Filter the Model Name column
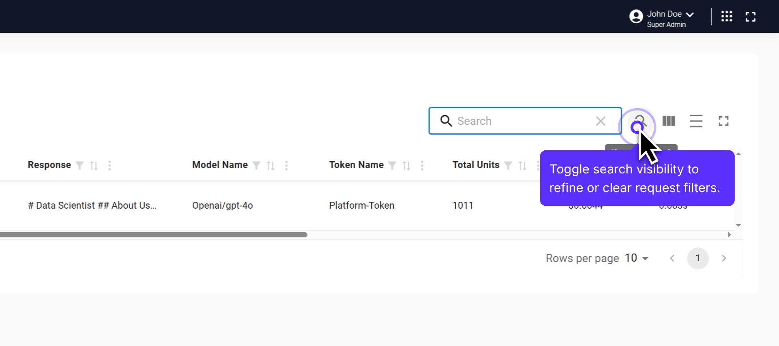Image resolution: width=779 pixels, height=346 pixels. (x=256, y=165)
